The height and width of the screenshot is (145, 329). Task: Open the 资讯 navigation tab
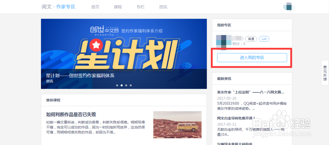tap(163, 7)
